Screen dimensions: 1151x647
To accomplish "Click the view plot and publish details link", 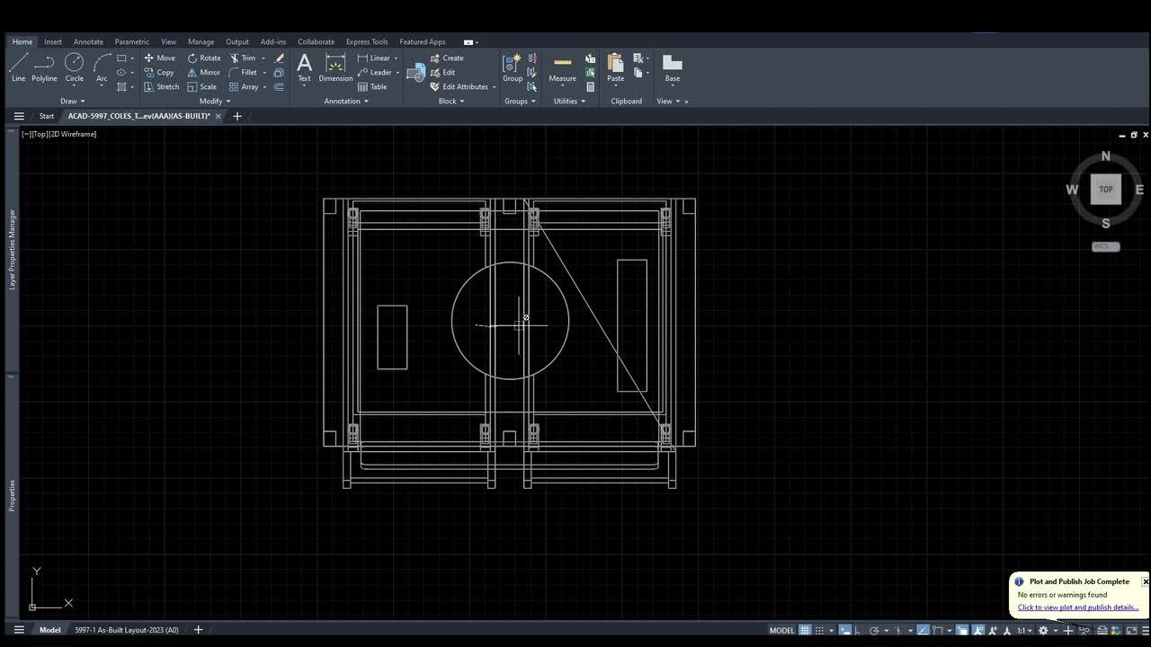I will click(x=1077, y=607).
